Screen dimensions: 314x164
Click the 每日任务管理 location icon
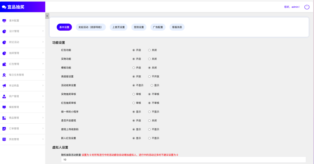4,75
